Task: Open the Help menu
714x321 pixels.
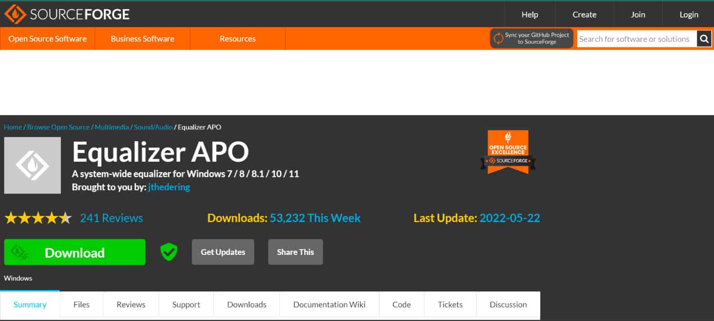Action: tap(530, 14)
